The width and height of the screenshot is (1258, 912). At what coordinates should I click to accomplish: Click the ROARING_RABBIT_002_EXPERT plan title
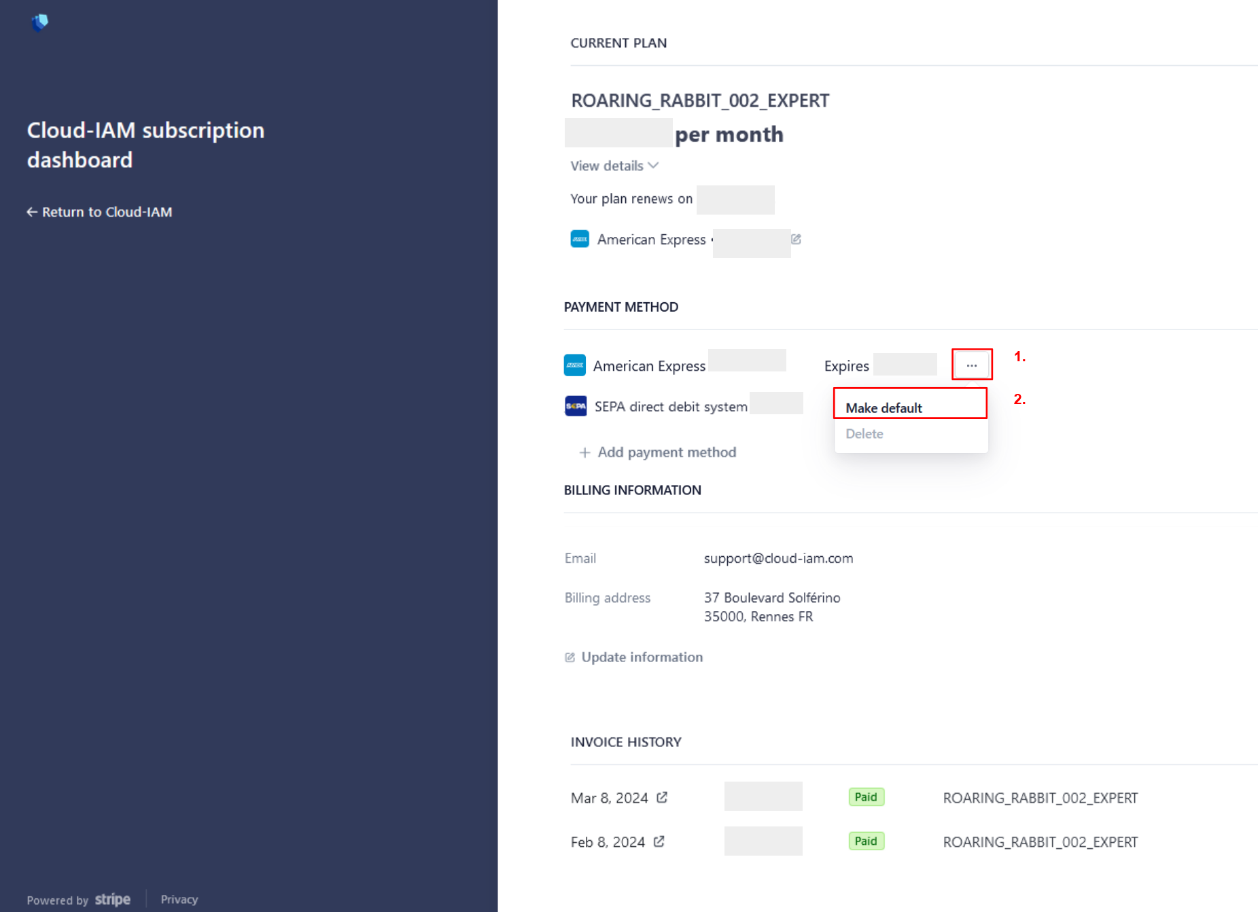[700, 101]
